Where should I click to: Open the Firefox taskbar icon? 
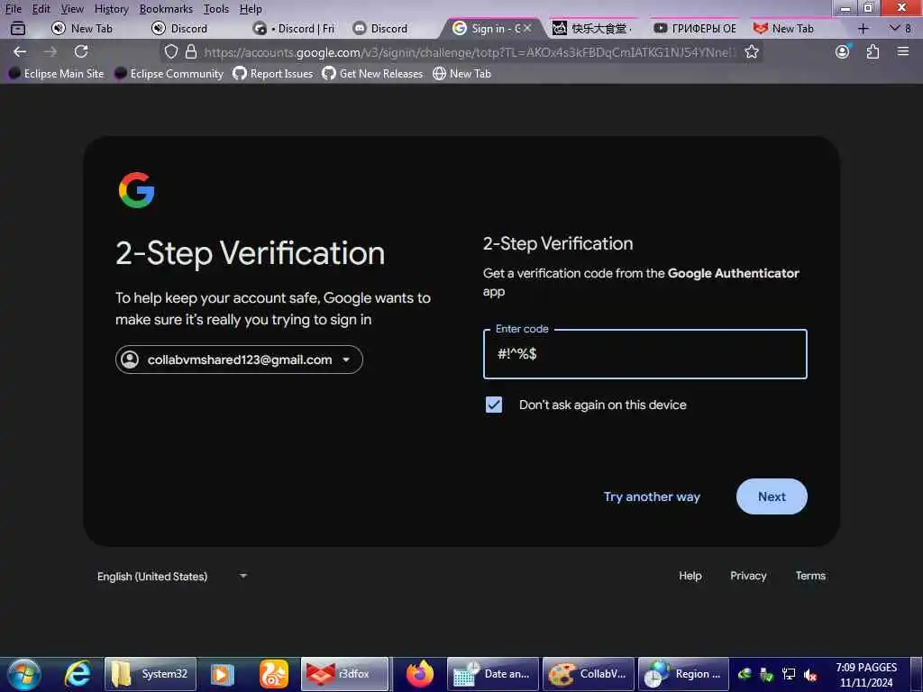click(x=420, y=674)
